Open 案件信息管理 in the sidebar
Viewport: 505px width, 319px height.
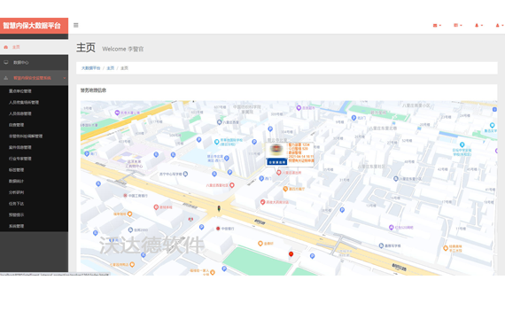[x=20, y=148]
